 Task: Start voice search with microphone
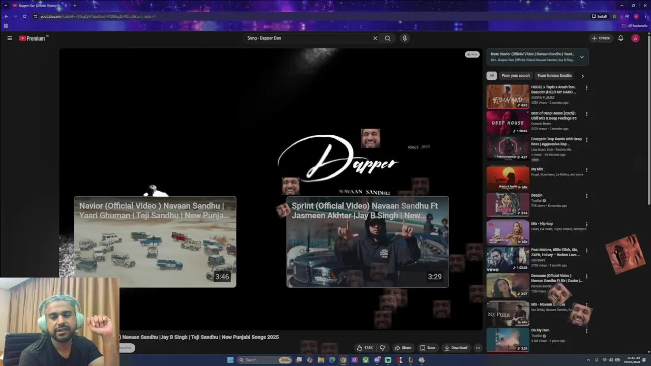405,38
